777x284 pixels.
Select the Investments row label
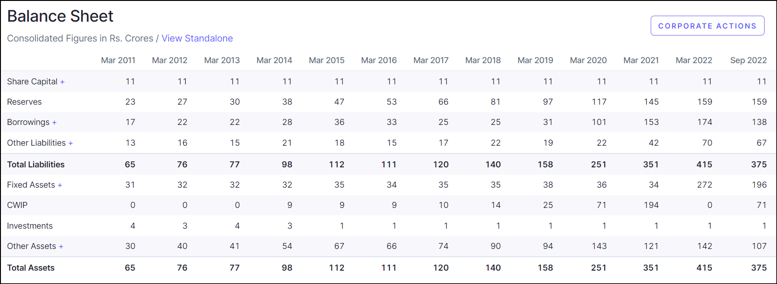[x=30, y=226]
